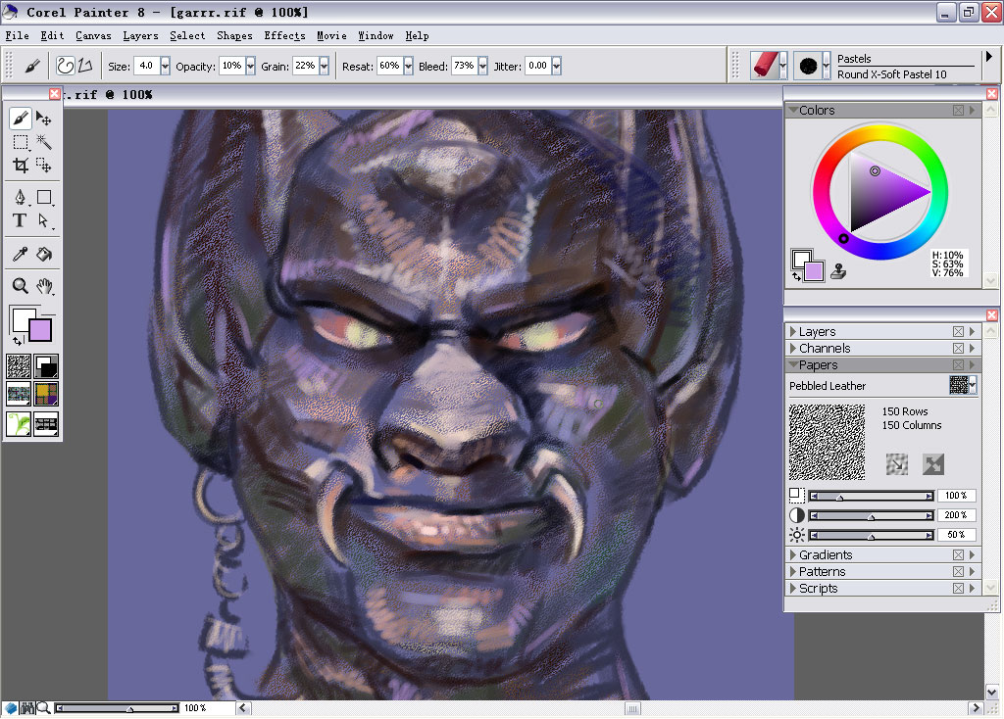Choose the Rectangular Selection tool
The image size is (1004, 719).
[20, 142]
